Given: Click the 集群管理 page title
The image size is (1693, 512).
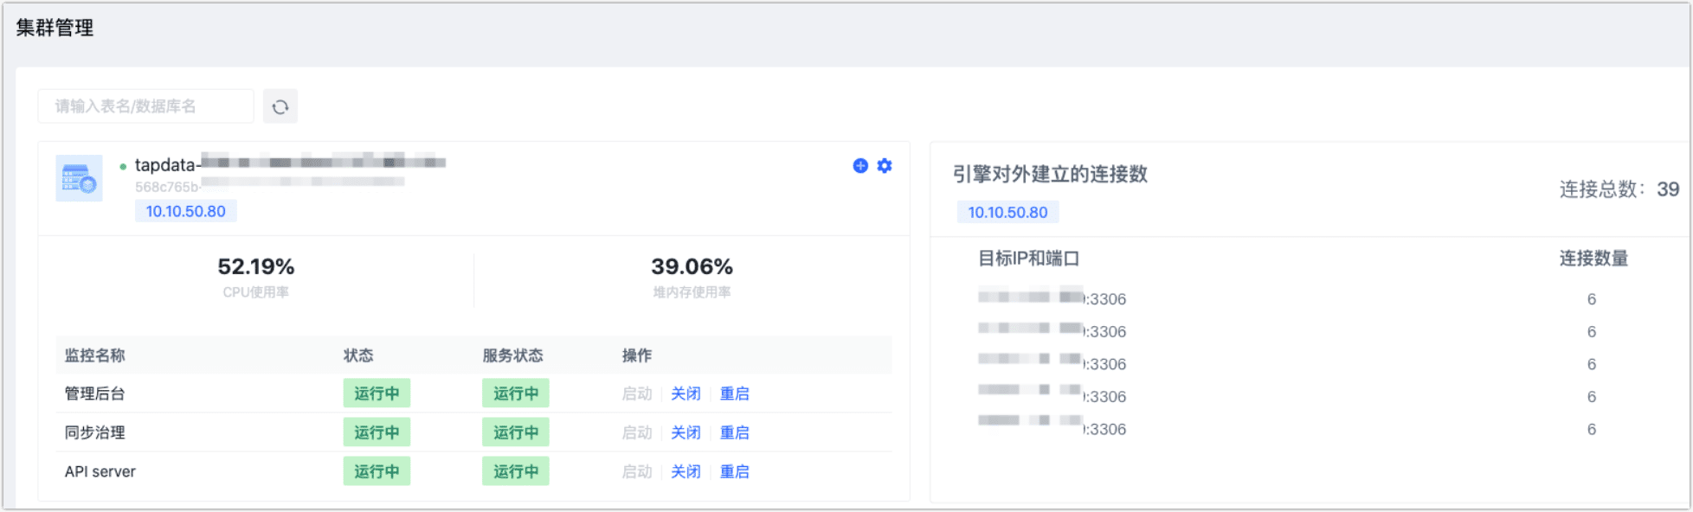Looking at the screenshot, I should [x=55, y=28].
